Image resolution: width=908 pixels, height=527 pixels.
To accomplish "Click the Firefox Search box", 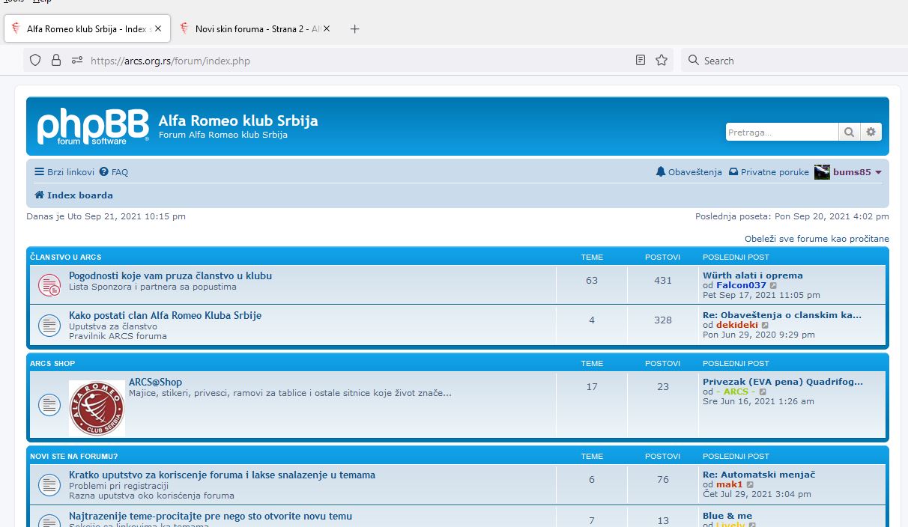I will coord(794,61).
